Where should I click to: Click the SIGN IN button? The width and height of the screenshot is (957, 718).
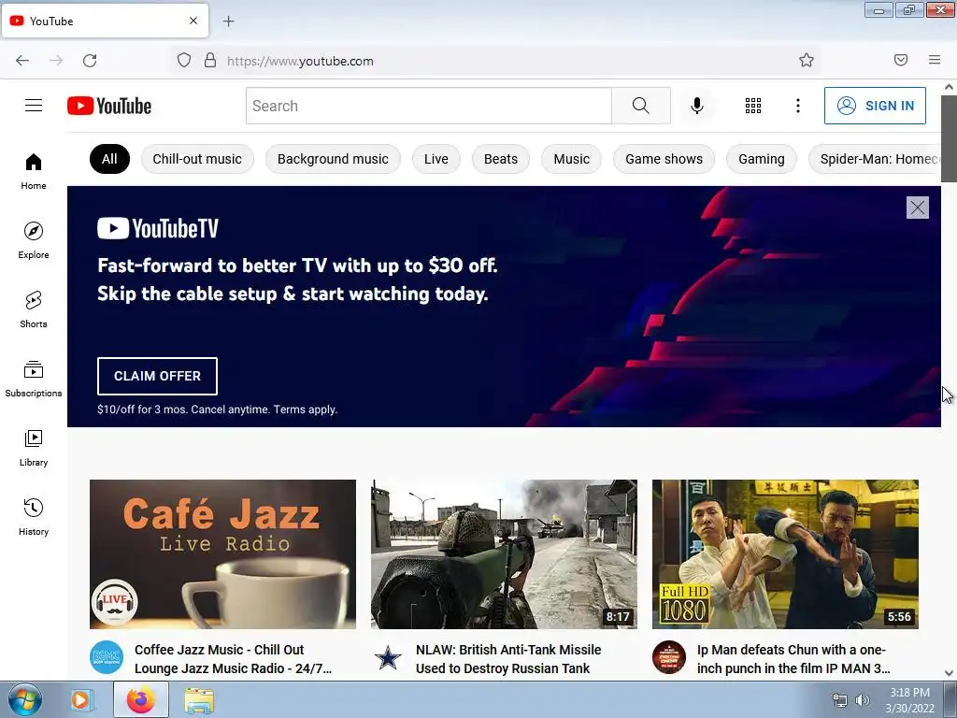(875, 106)
